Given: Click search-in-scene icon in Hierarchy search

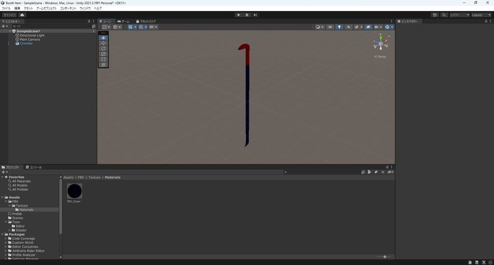Looking at the screenshot, I should click(94, 26).
